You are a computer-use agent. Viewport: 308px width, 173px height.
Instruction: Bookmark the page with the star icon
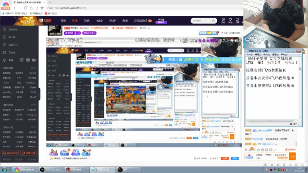pos(42,8)
